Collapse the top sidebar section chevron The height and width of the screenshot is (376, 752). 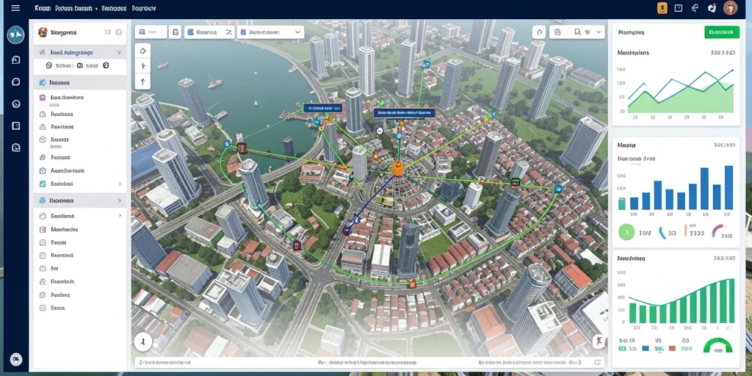click(120, 52)
